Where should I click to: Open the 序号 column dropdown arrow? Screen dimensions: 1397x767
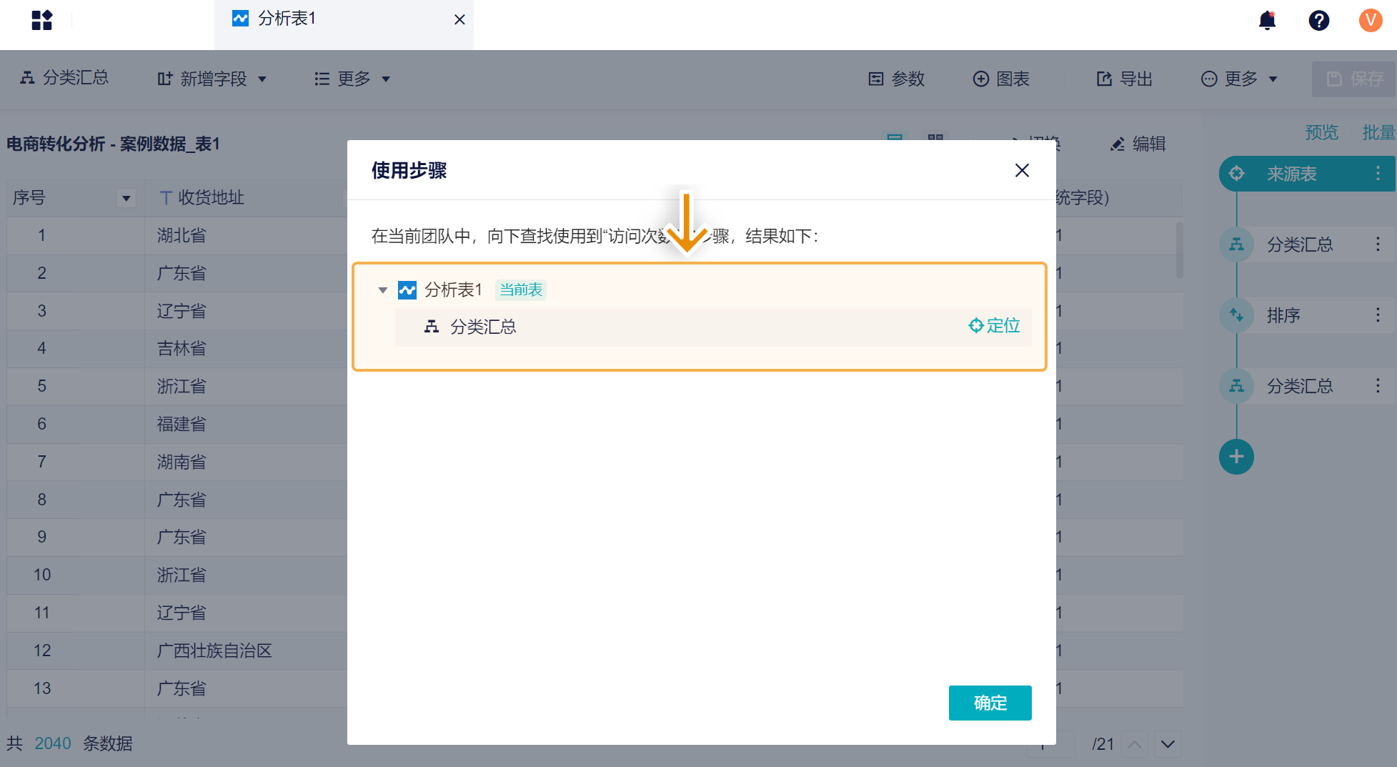[126, 198]
